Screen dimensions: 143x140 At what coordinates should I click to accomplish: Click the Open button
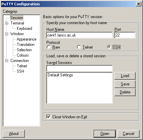105,134
